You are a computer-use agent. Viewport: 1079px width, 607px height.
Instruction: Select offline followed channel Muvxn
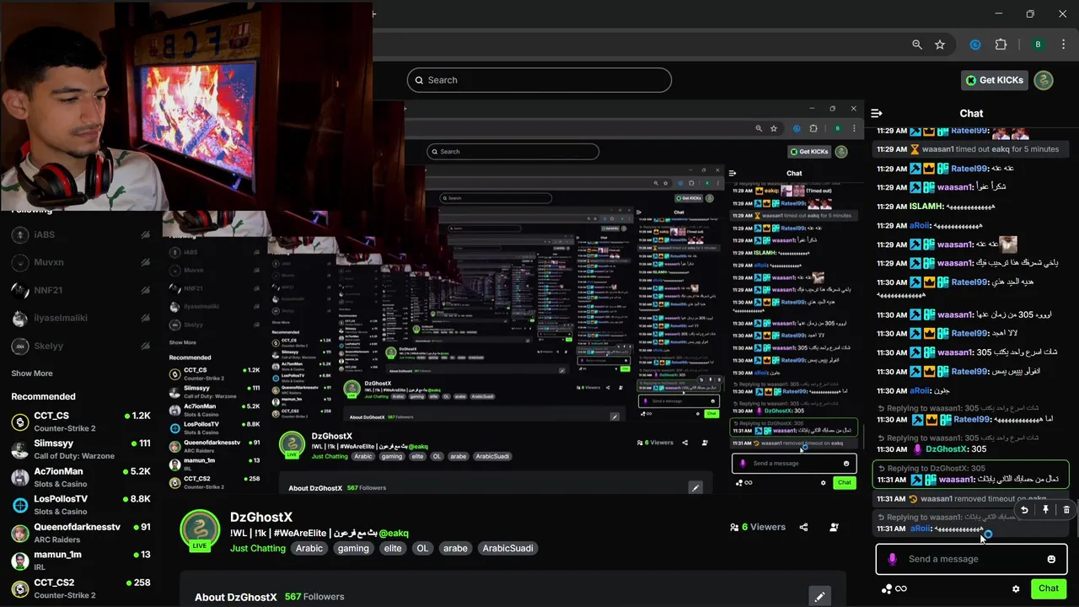pos(80,262)
